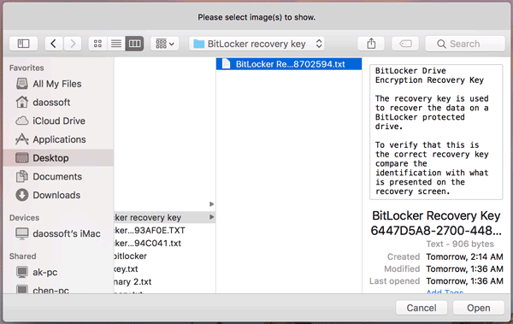Click the daossoft's iMac monitor icon
This screenshot has width=513, height=324.
pyautogui.click(x=22, y=233)
